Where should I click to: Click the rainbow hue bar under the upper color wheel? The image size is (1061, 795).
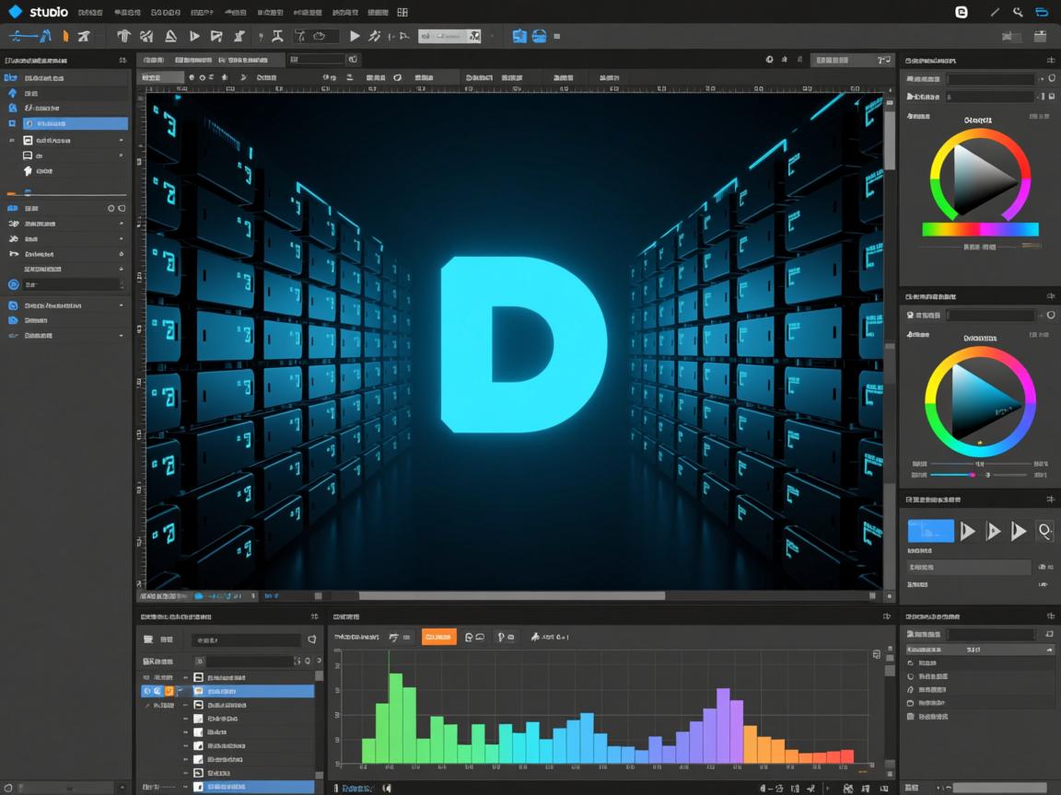click(x=980, y=229)
